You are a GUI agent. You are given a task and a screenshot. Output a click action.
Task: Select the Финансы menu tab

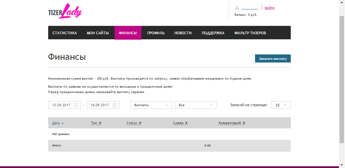[x=128, y=33]
